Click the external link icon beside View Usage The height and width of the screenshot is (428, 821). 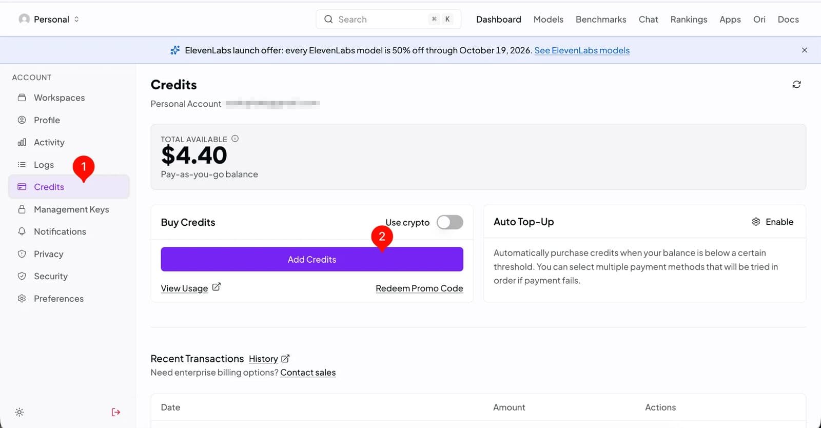[x=217, y=287]
